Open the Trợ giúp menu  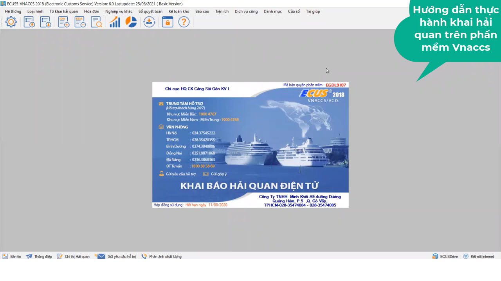(x=313, y=11)
